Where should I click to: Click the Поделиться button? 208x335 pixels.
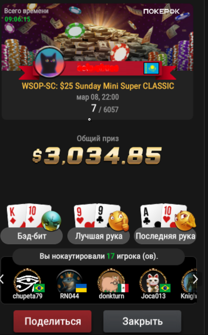(x=52, y=321)
